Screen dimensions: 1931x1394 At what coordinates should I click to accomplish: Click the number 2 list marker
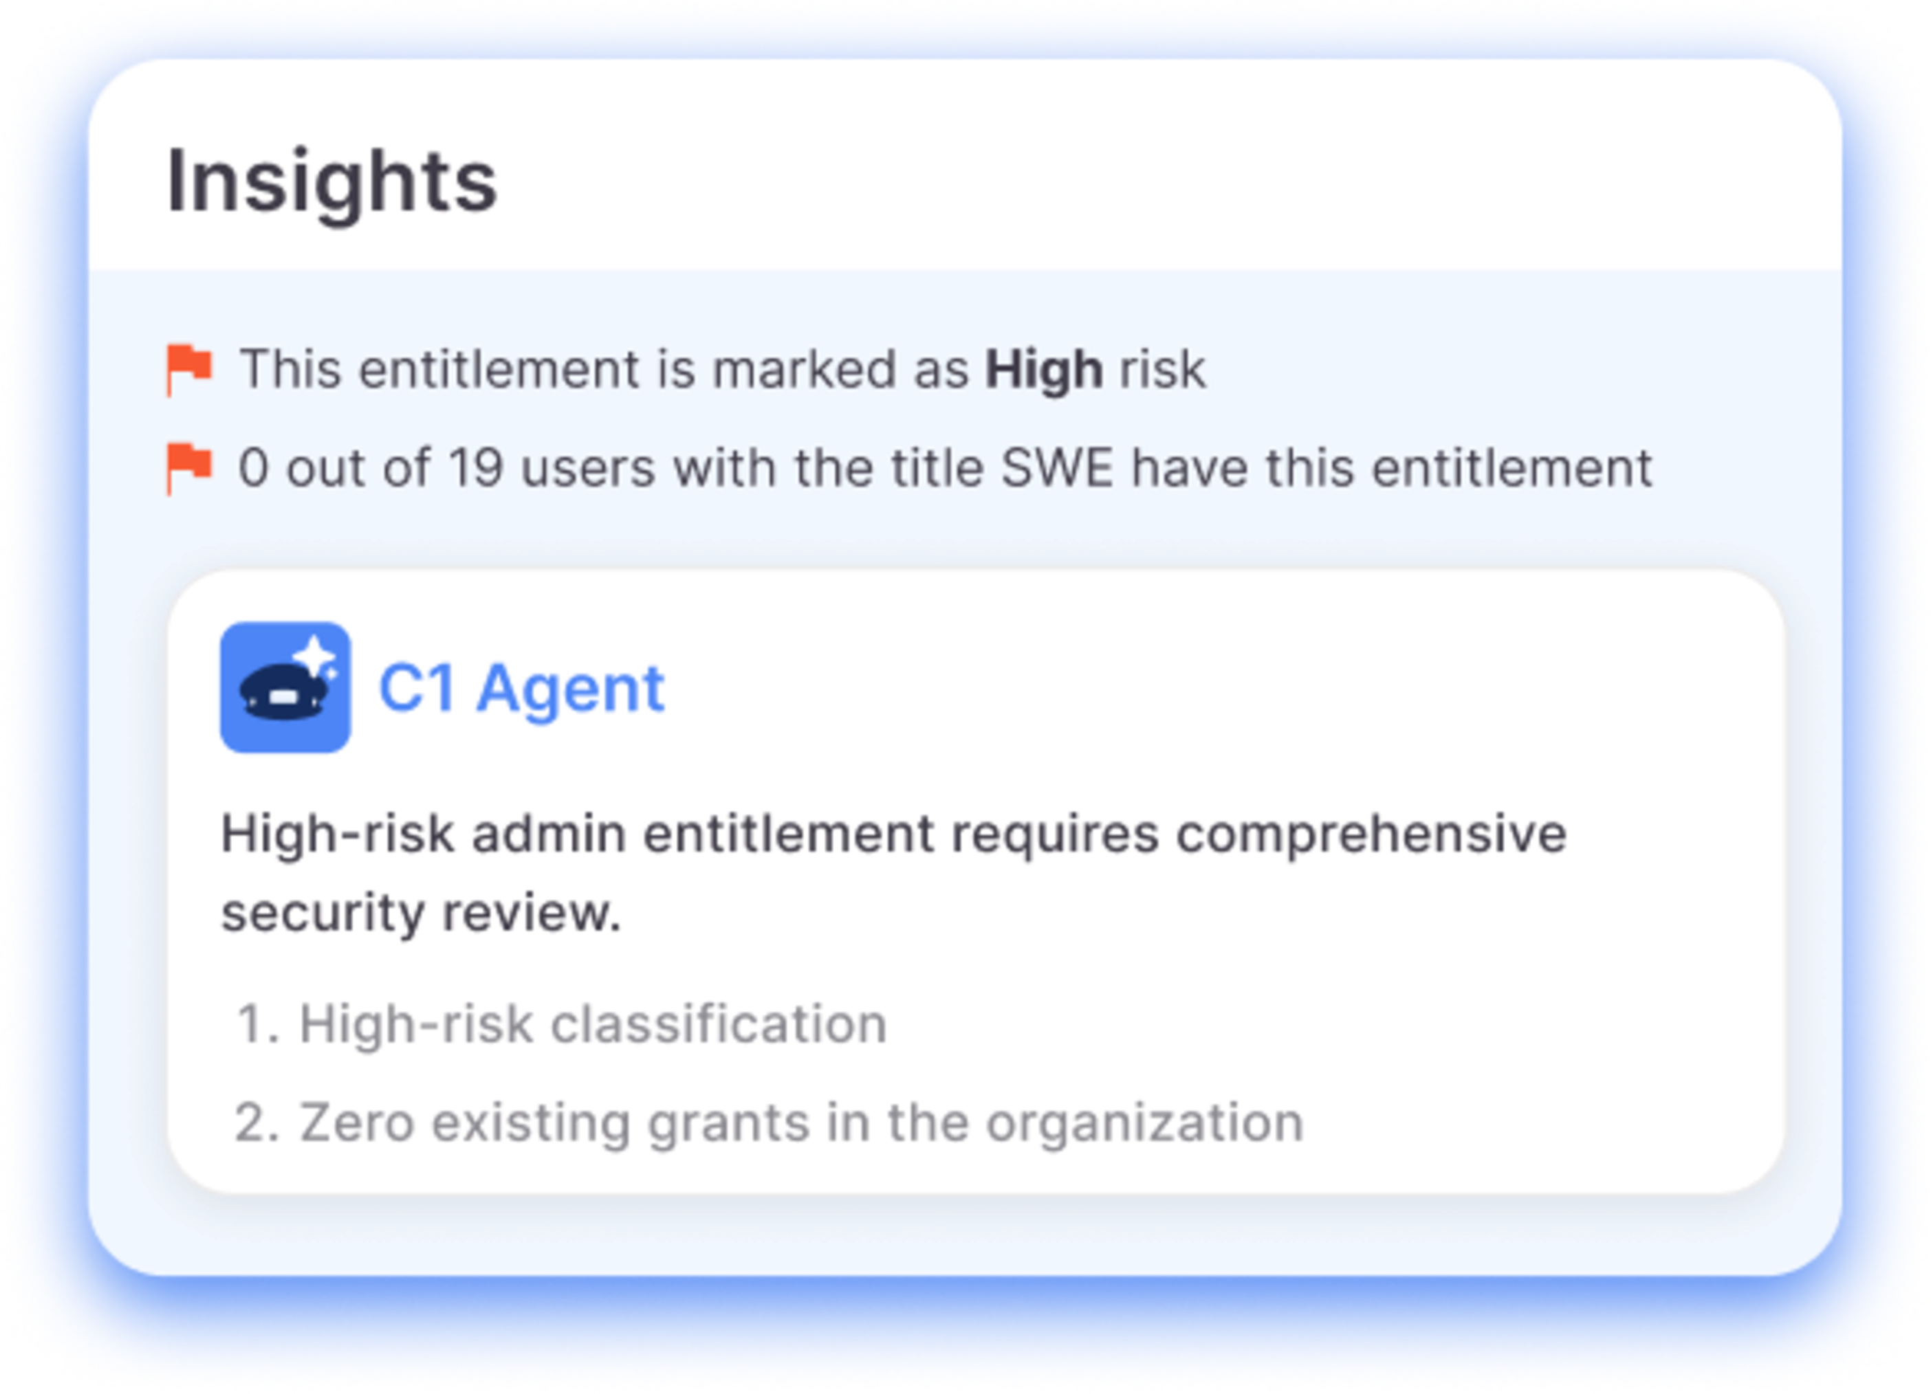(x=257, y=1122)
